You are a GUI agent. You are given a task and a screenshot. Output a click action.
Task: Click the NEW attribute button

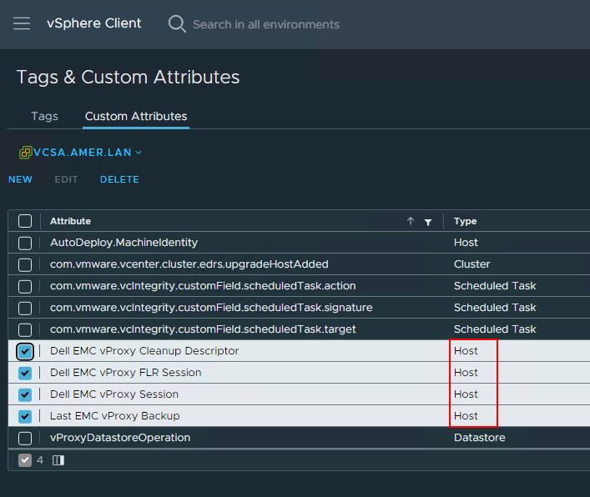[x=20, y=179]
